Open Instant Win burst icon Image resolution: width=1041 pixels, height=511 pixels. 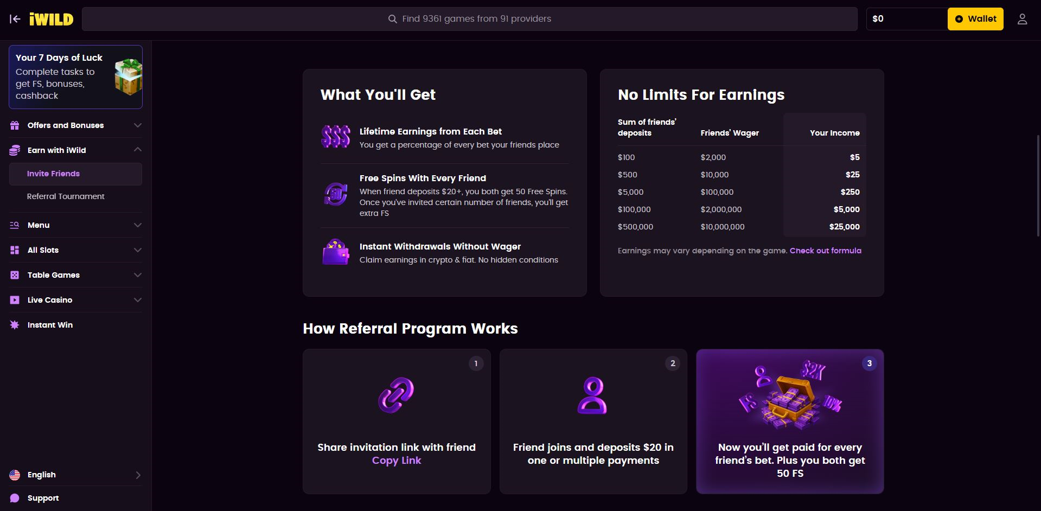15,325
